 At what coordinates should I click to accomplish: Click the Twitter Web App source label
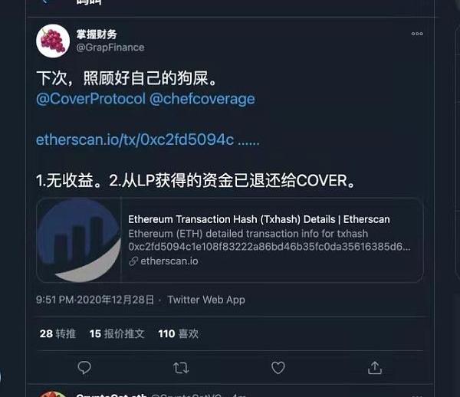206,300
